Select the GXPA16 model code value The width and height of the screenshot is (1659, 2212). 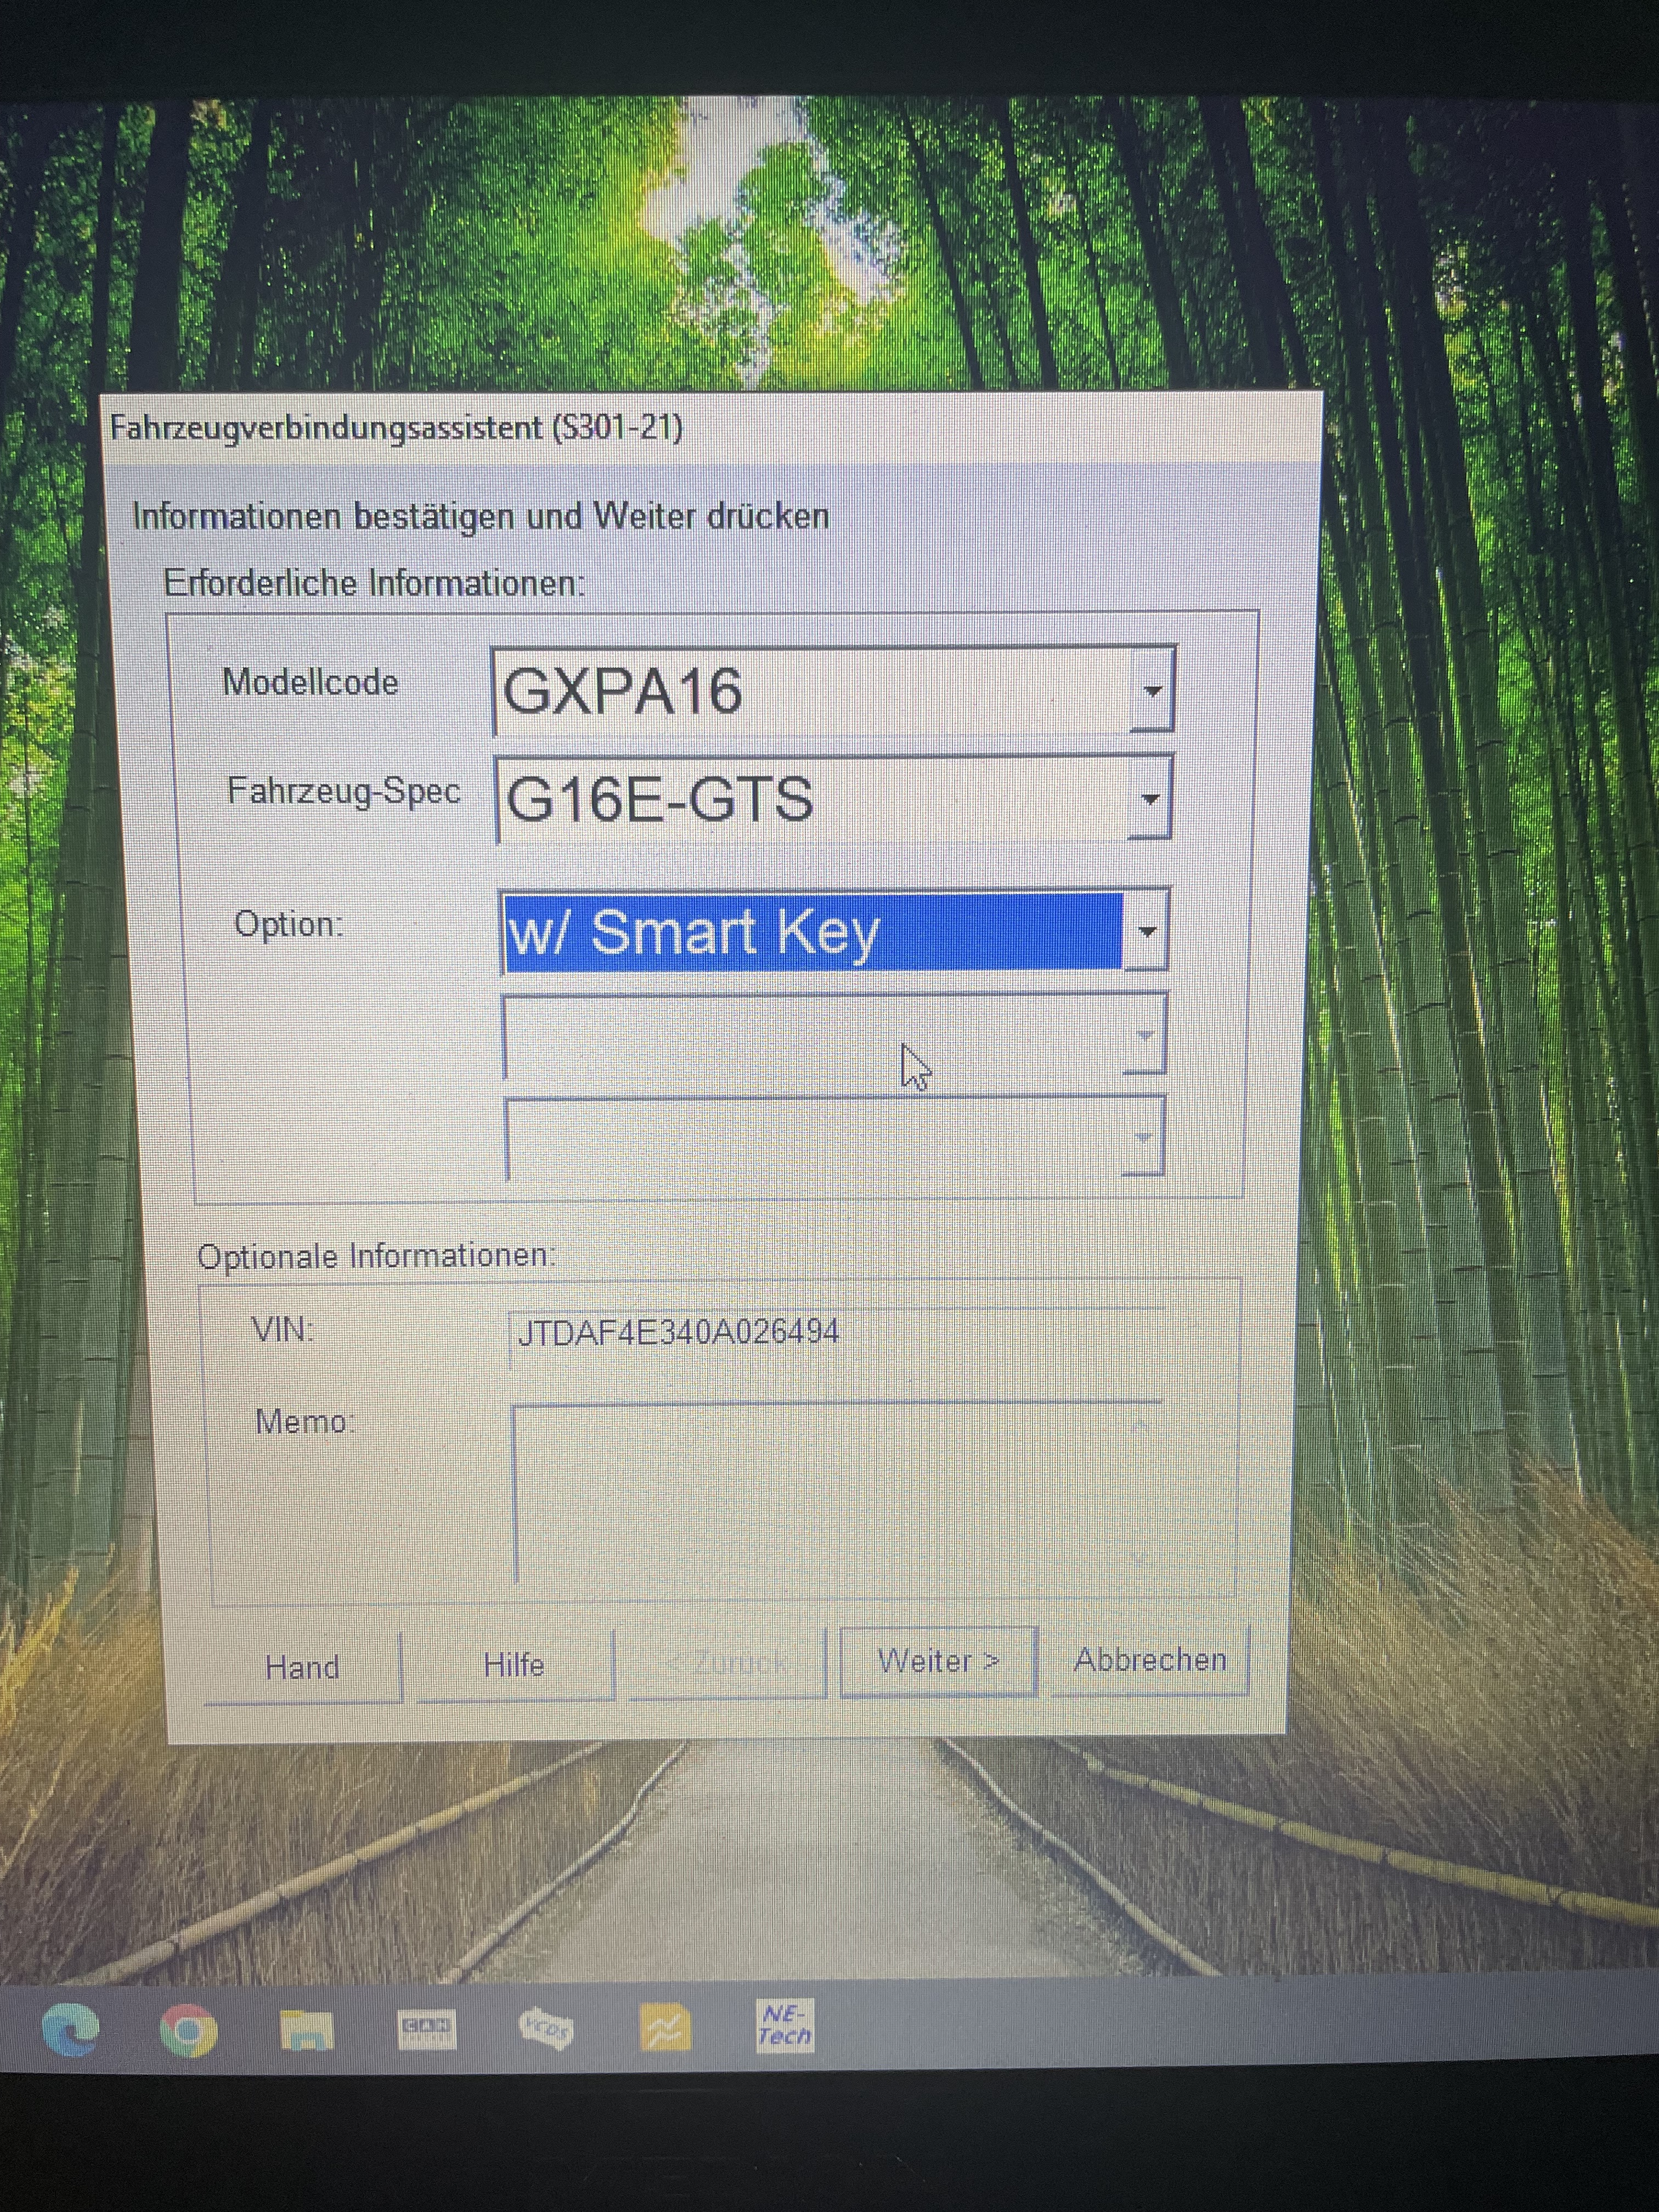click(622, 690)
